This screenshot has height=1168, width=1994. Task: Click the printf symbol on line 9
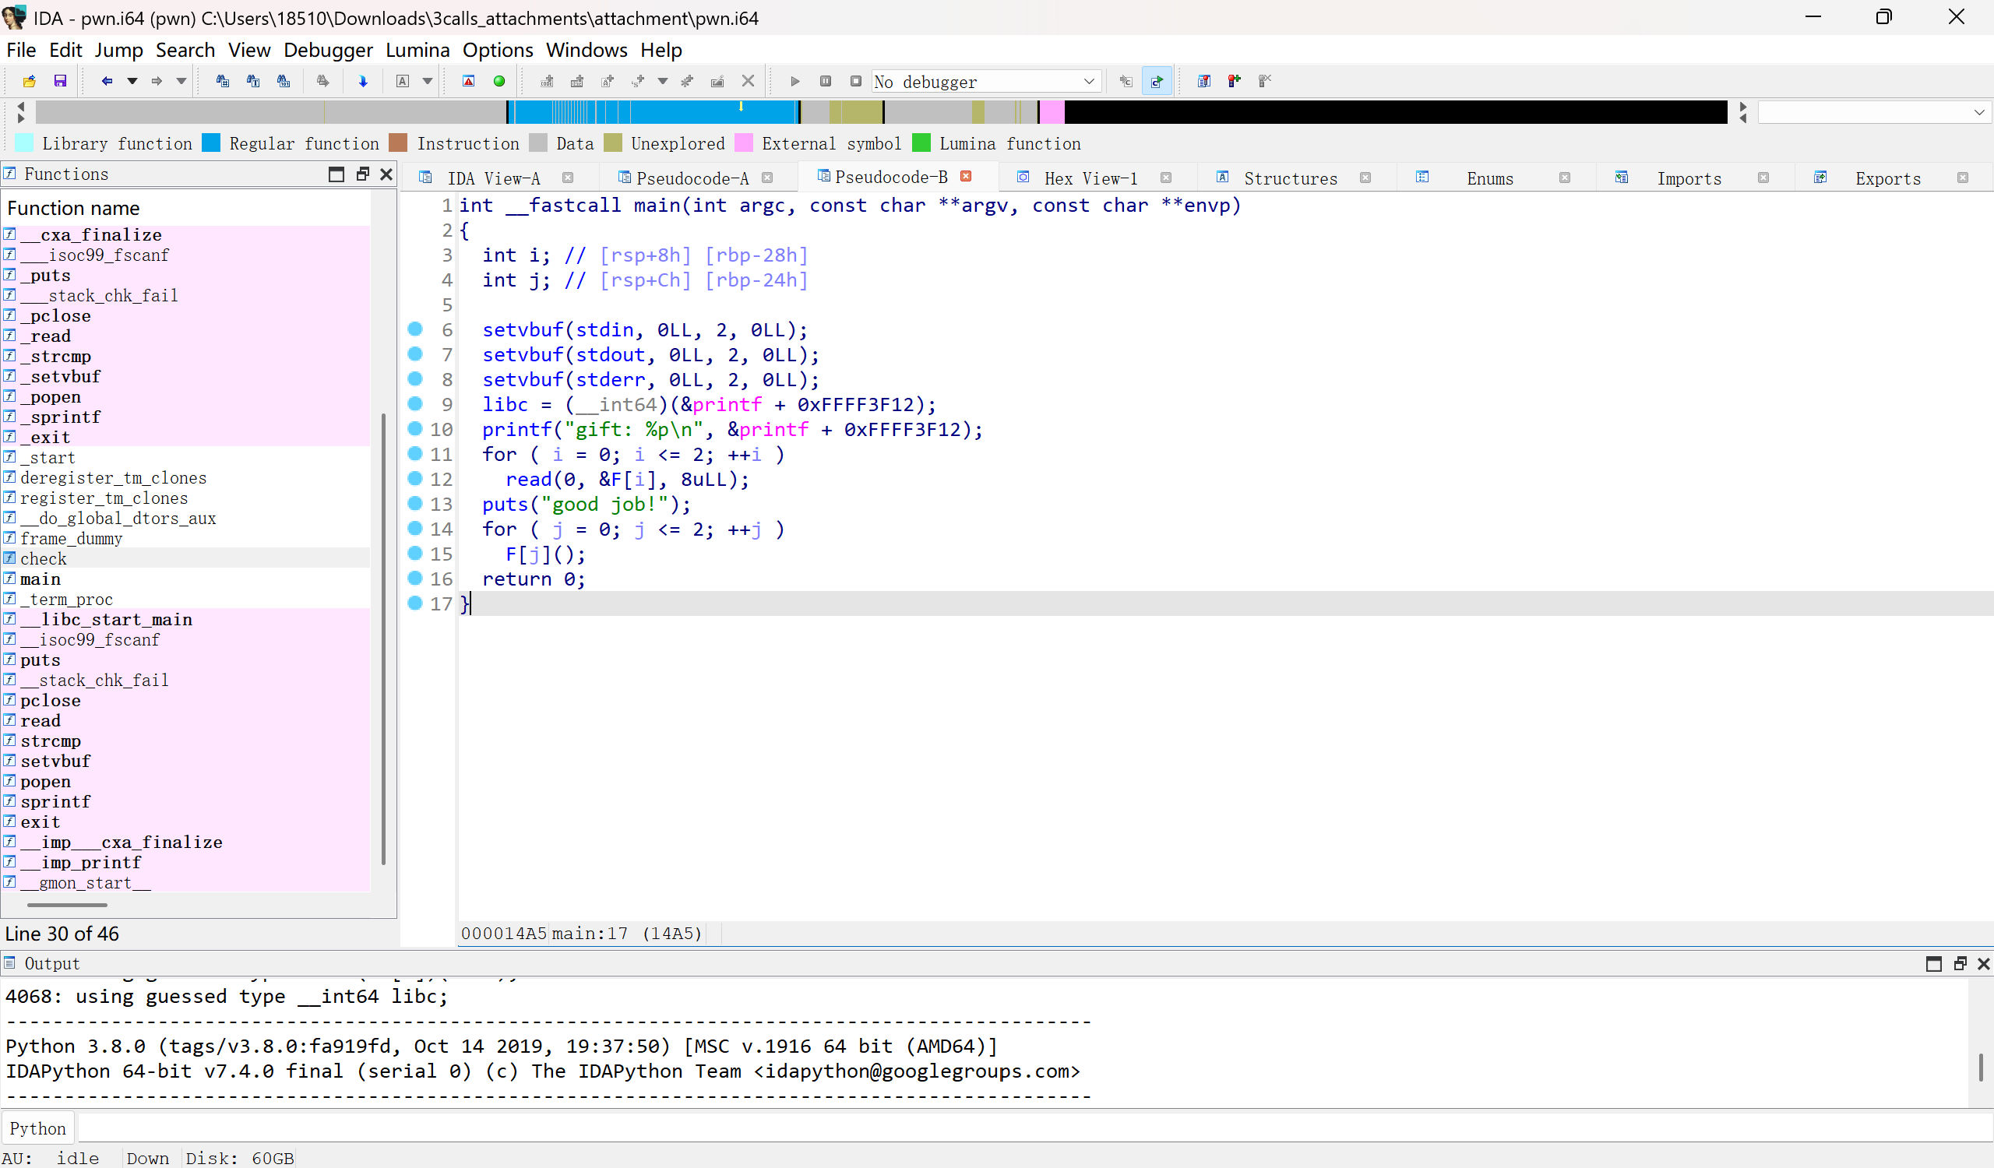727,404
